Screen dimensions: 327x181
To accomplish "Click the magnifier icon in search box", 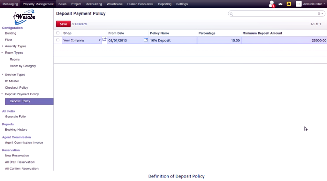I will click(232, 14).
